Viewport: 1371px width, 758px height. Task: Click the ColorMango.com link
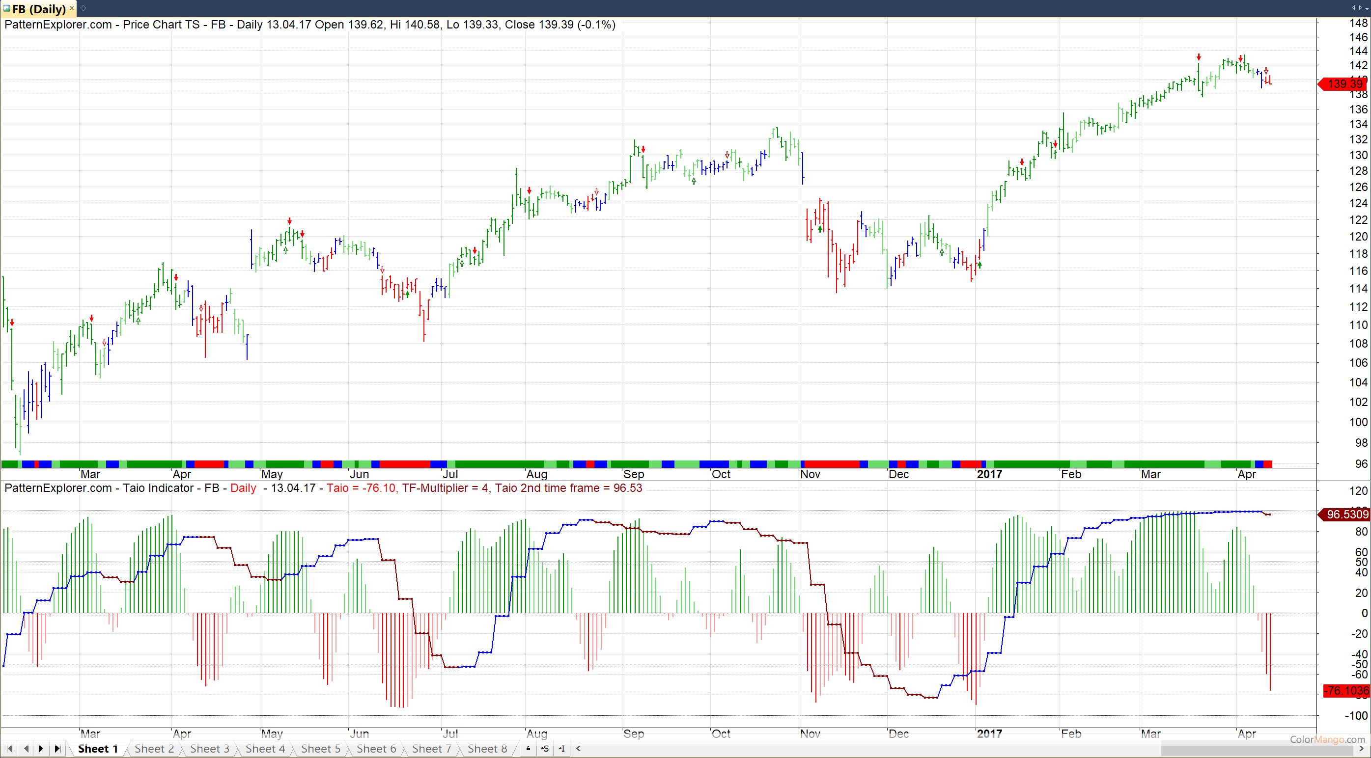[x=1327, y=739]
